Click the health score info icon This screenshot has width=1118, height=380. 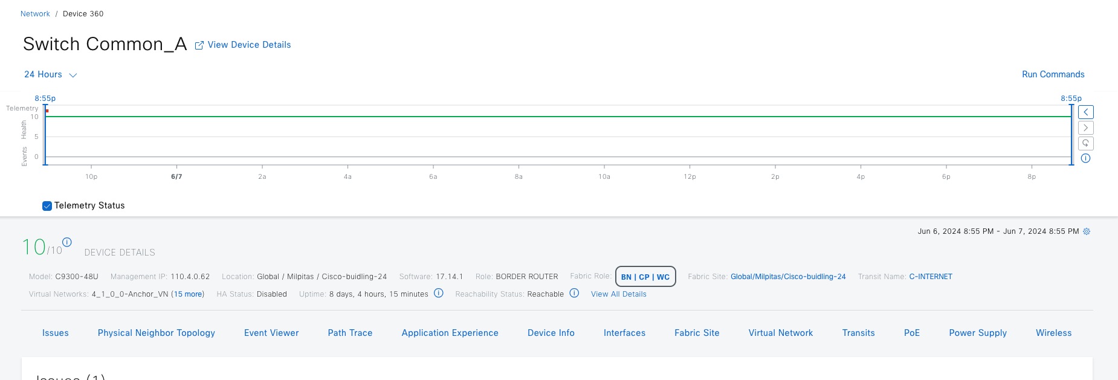point(67,242)
